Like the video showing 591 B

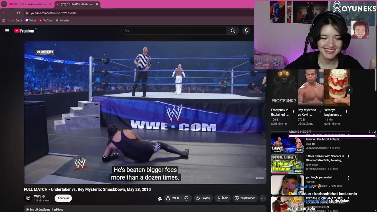coord(172,198)
